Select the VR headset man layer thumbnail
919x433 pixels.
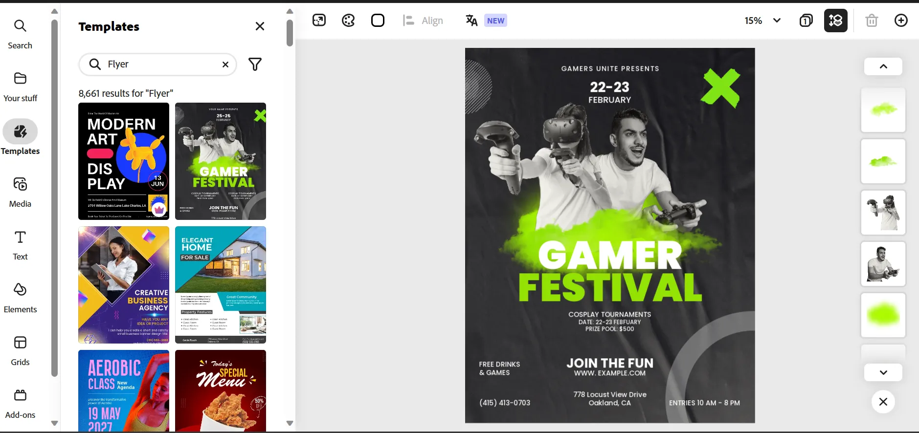[883, 213]
